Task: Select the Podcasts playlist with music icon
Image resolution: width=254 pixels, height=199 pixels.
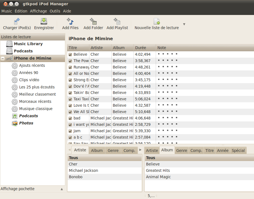Action: (28, 116)
